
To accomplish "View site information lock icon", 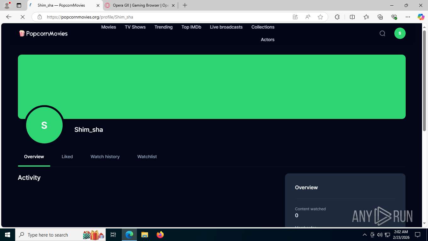I will (x=40, y=17).
